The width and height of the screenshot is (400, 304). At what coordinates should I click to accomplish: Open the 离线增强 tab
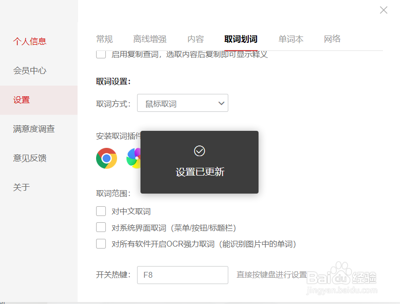click(149, 39)
